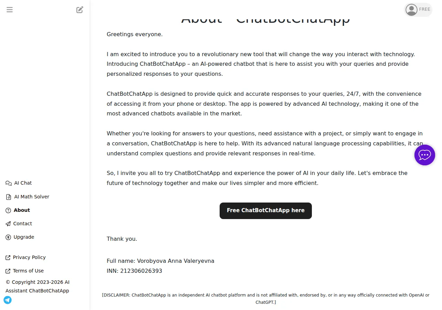
Task: Click the AI Math Solver document icon
Action: (x=9, y=197)
